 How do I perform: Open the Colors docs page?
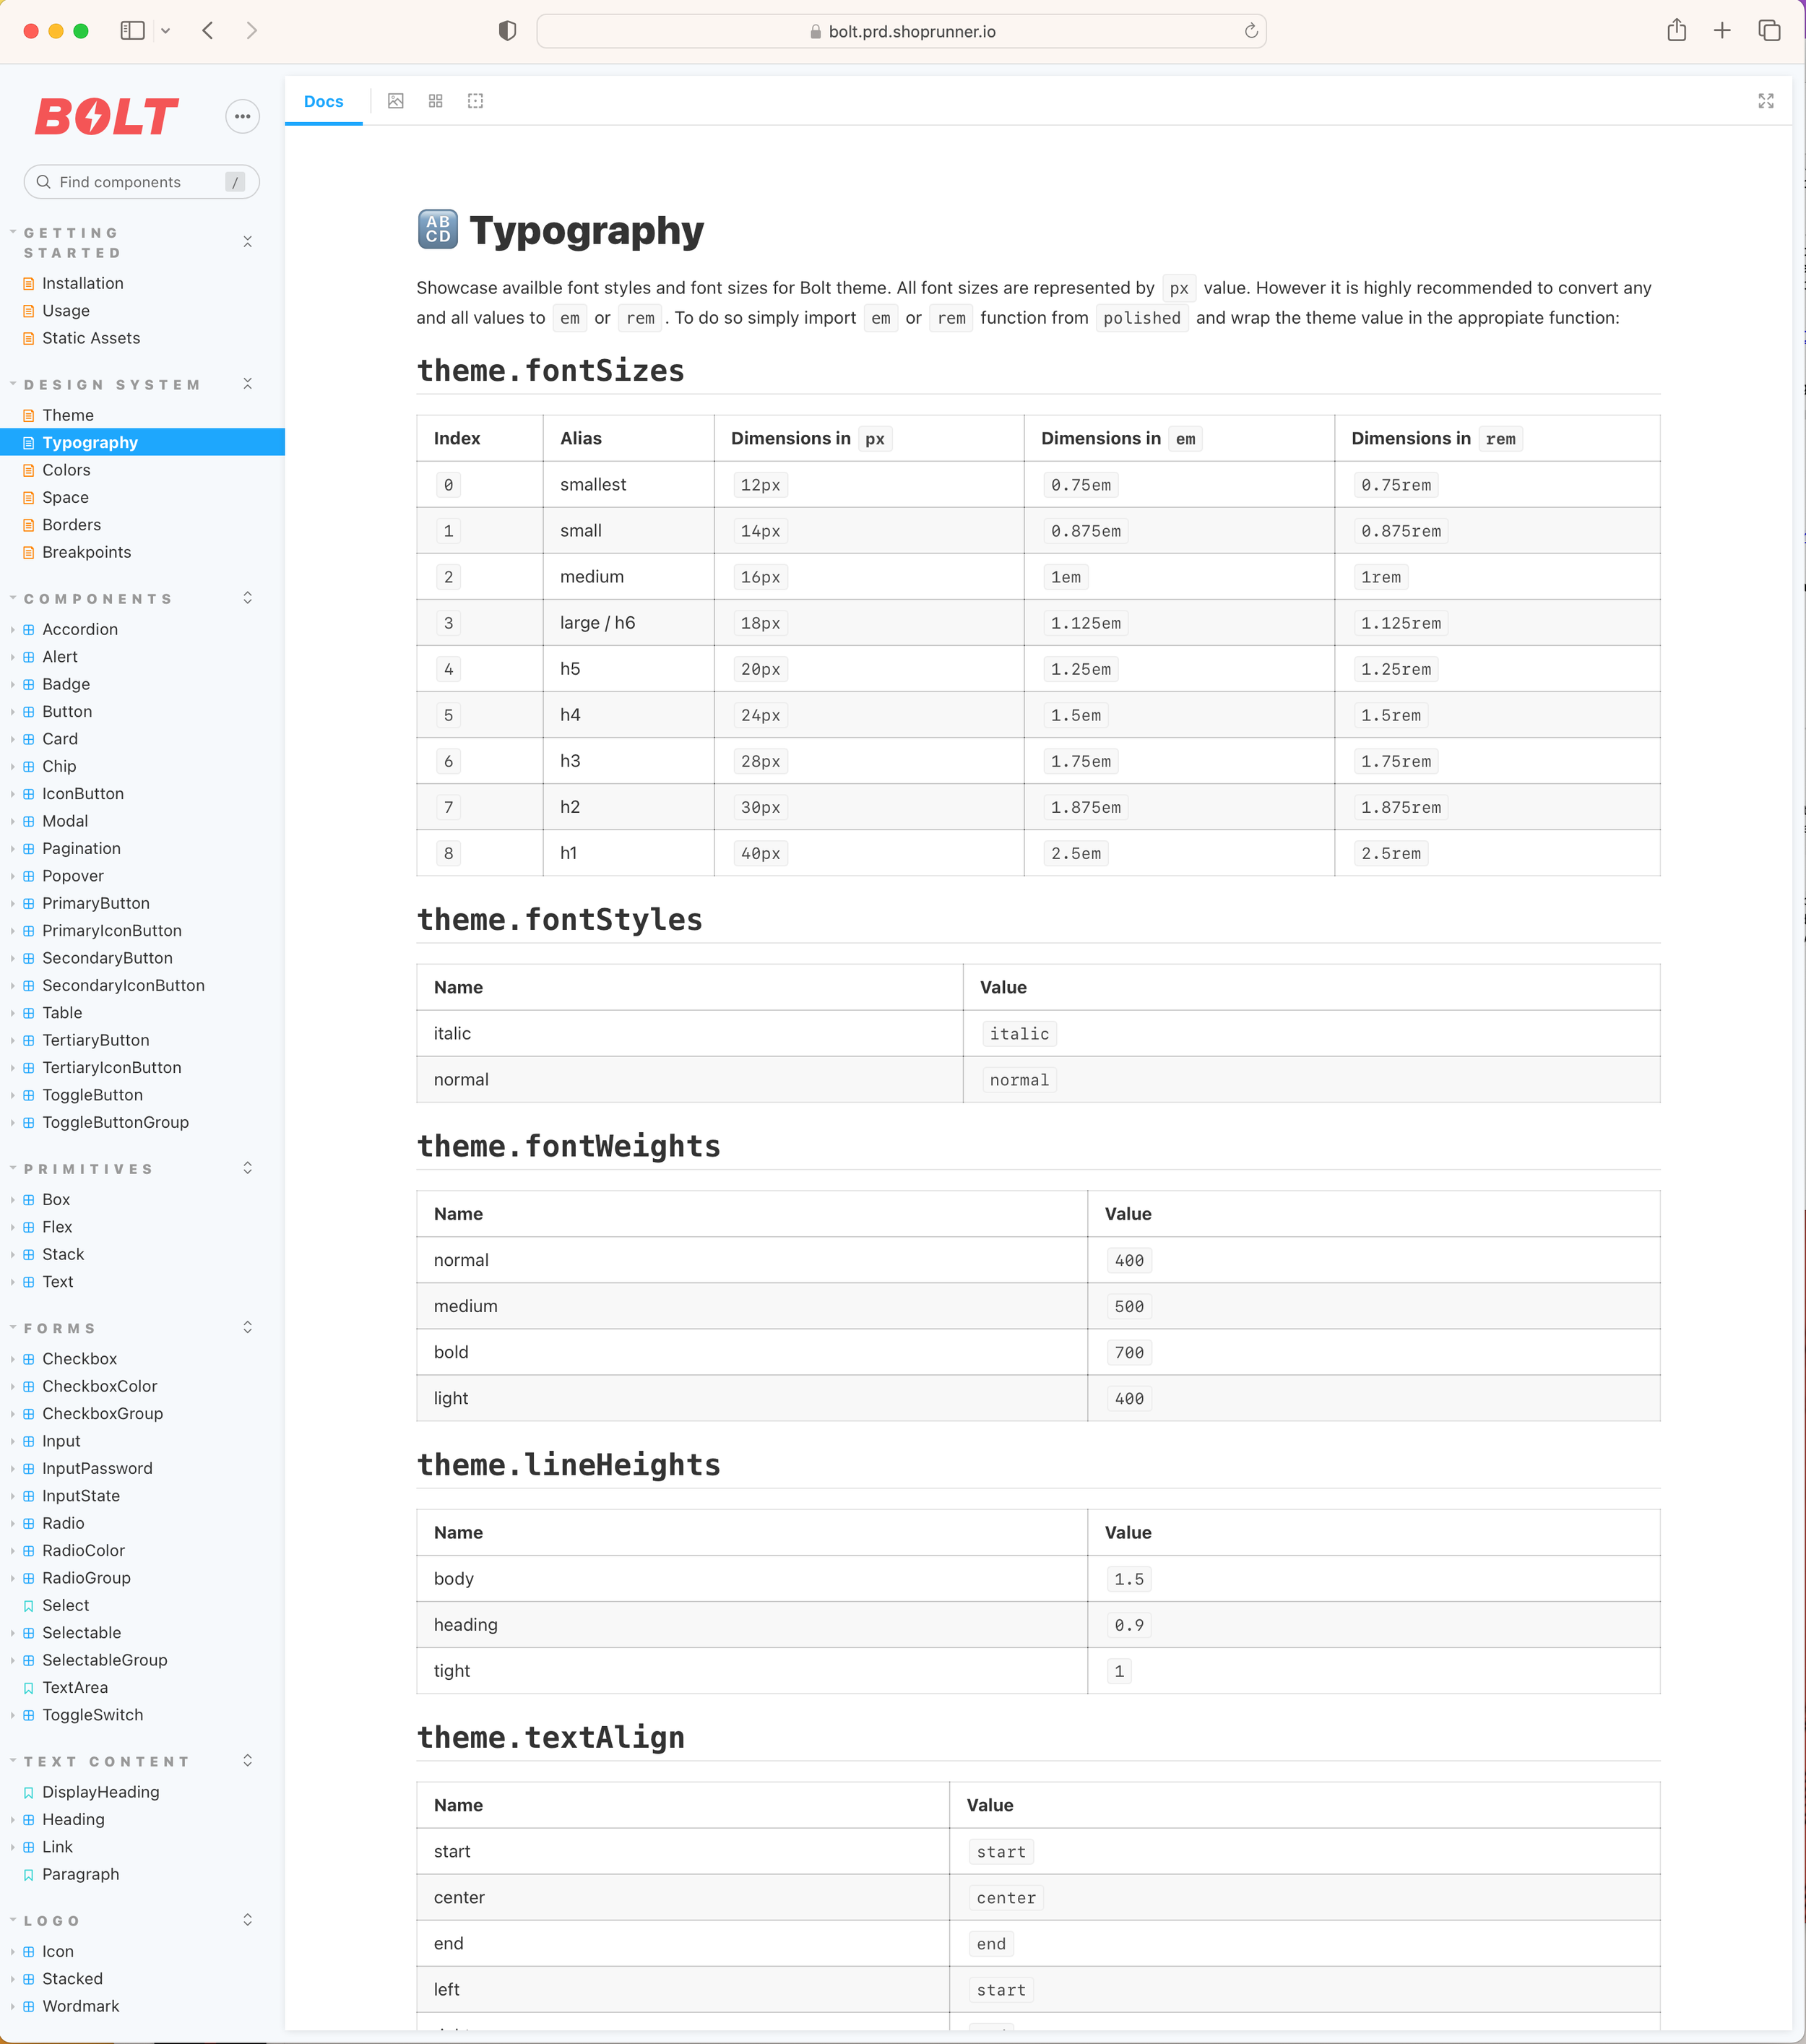(66, 470)
